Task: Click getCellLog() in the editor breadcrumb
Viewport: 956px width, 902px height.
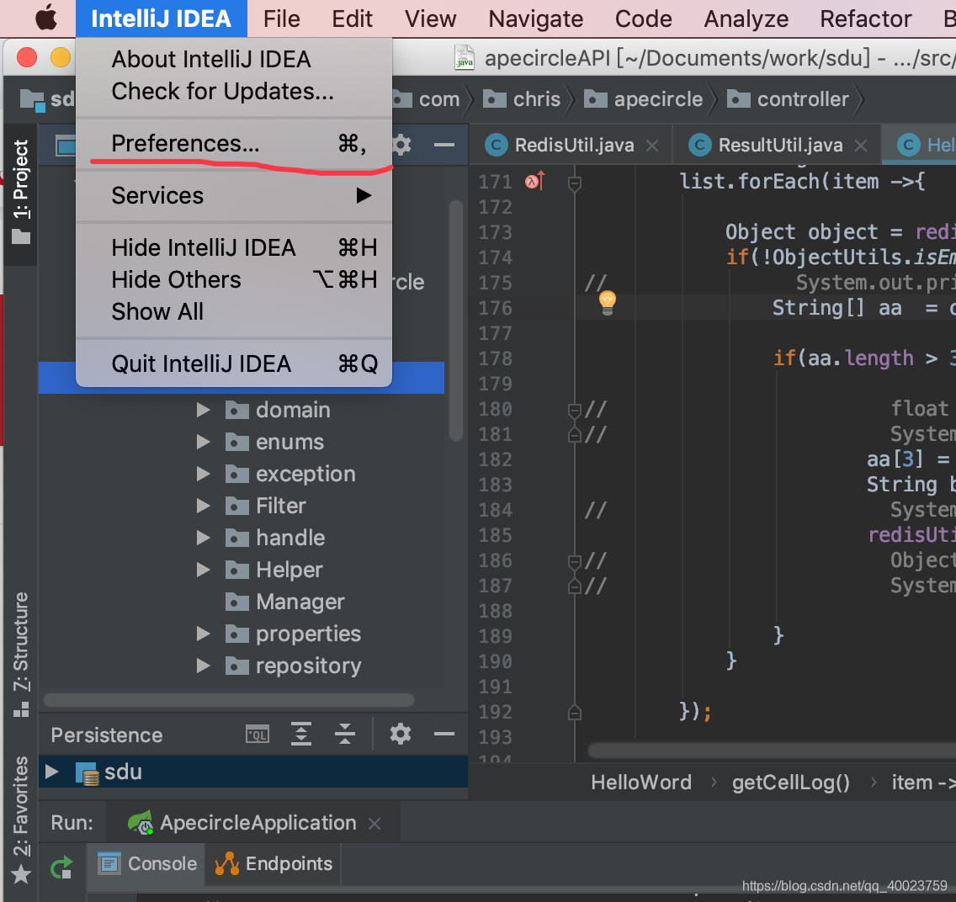Action: [791, 783]
